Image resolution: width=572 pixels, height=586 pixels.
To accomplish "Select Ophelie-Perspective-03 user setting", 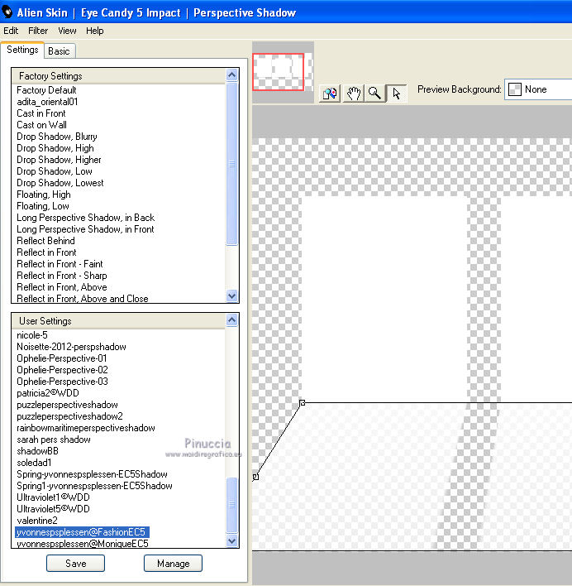I will point(62,382).
